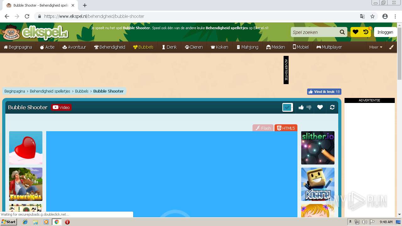The height and width of the screenshot is (226, 402).
Task: Open the Windows Start menu
Action: [9, 222]
